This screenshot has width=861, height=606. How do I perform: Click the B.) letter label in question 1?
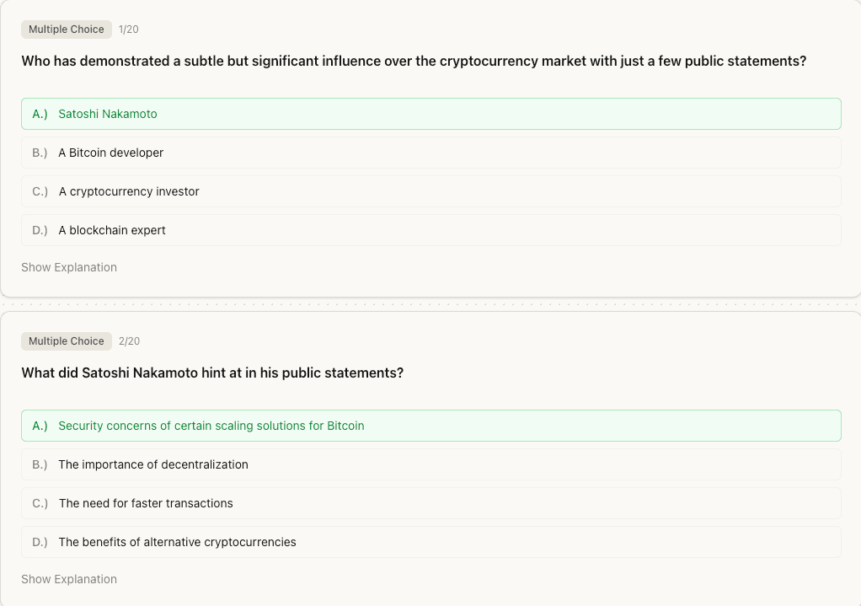pyautogui.click(x=38, y=153)
